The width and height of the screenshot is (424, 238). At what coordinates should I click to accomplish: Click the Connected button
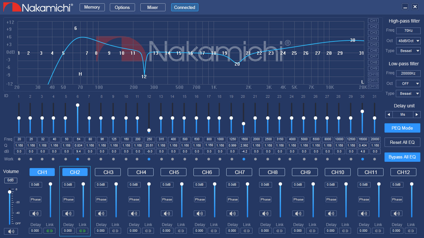point(184,7)
